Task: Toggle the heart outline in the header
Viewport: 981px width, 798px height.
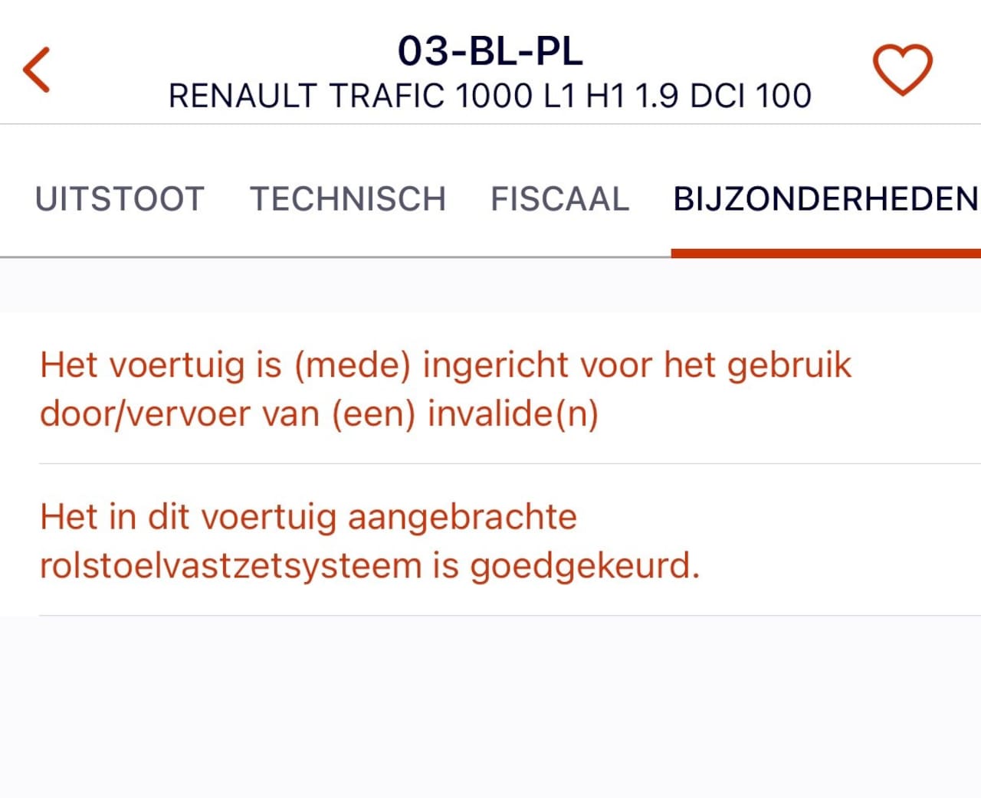Action: tap(902, 70)
